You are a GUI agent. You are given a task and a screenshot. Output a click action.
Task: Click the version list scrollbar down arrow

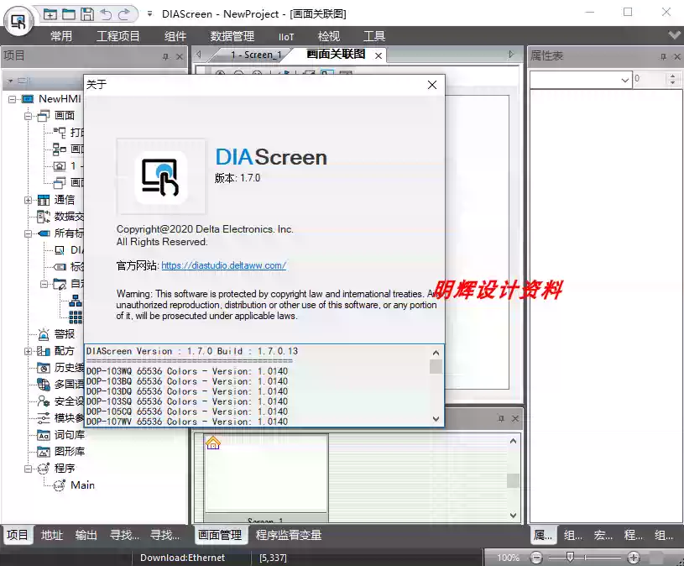click(436, 419)
